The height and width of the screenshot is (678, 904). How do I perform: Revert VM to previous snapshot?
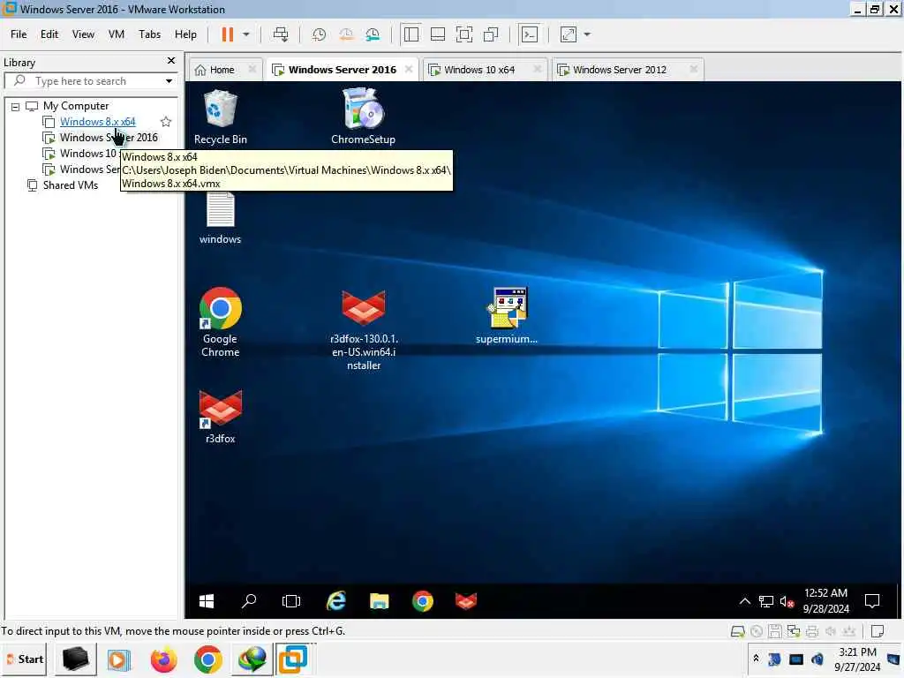pos(346,34)
